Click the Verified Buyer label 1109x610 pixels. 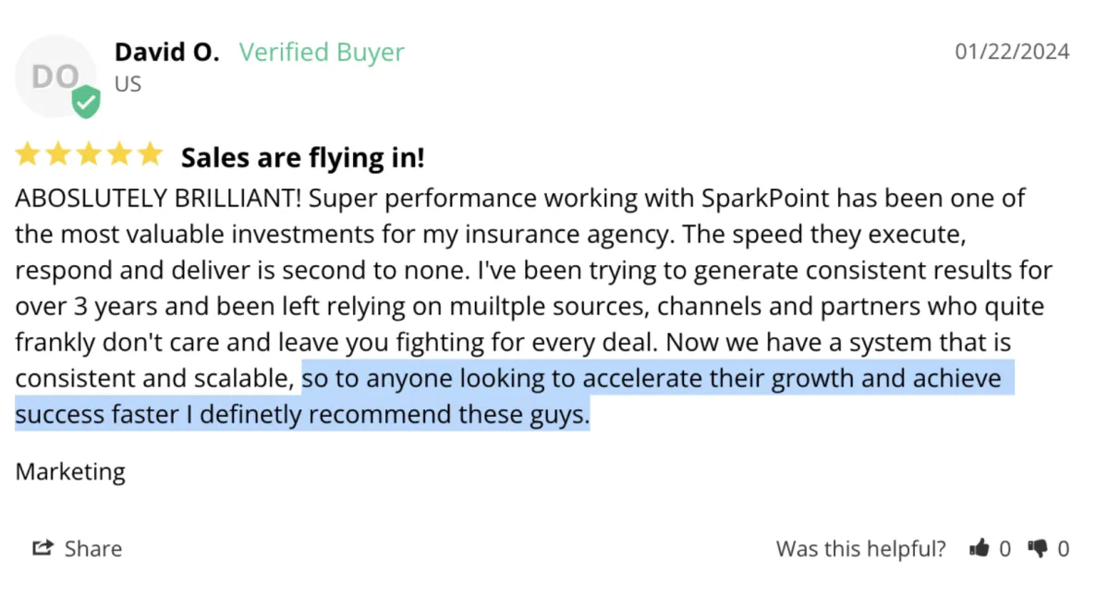click(322, 53)
